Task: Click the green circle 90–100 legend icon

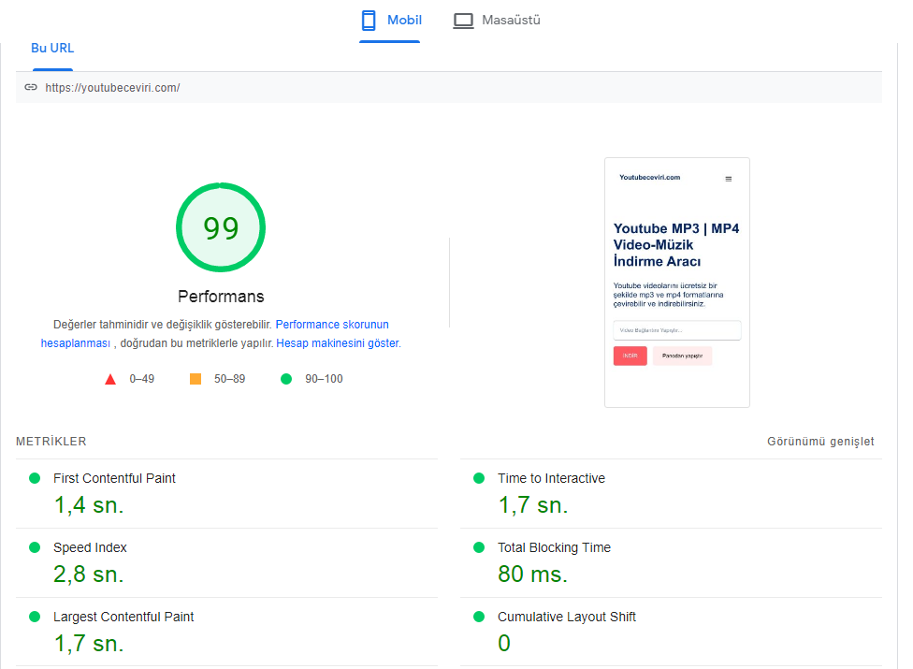Action: click(286, 379)
